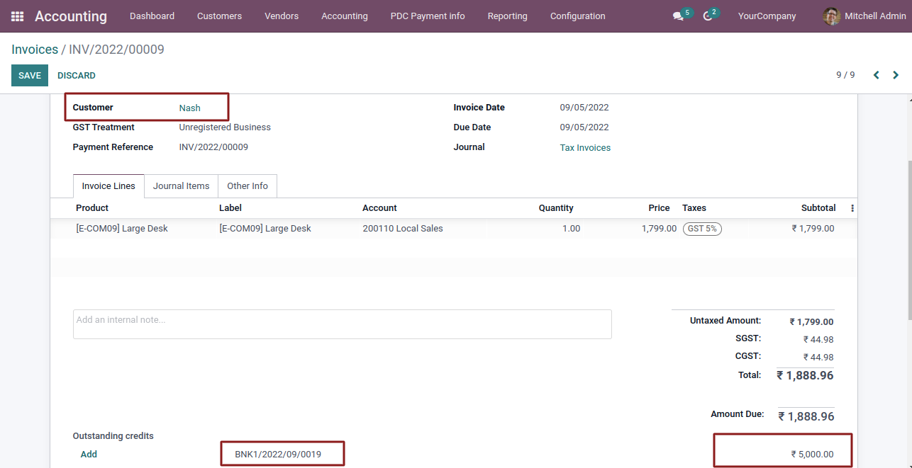The width and height of the screenshot is (912, 468).
Task: Open the Tax Invoices journal link
Action: (x=585, y=148)
